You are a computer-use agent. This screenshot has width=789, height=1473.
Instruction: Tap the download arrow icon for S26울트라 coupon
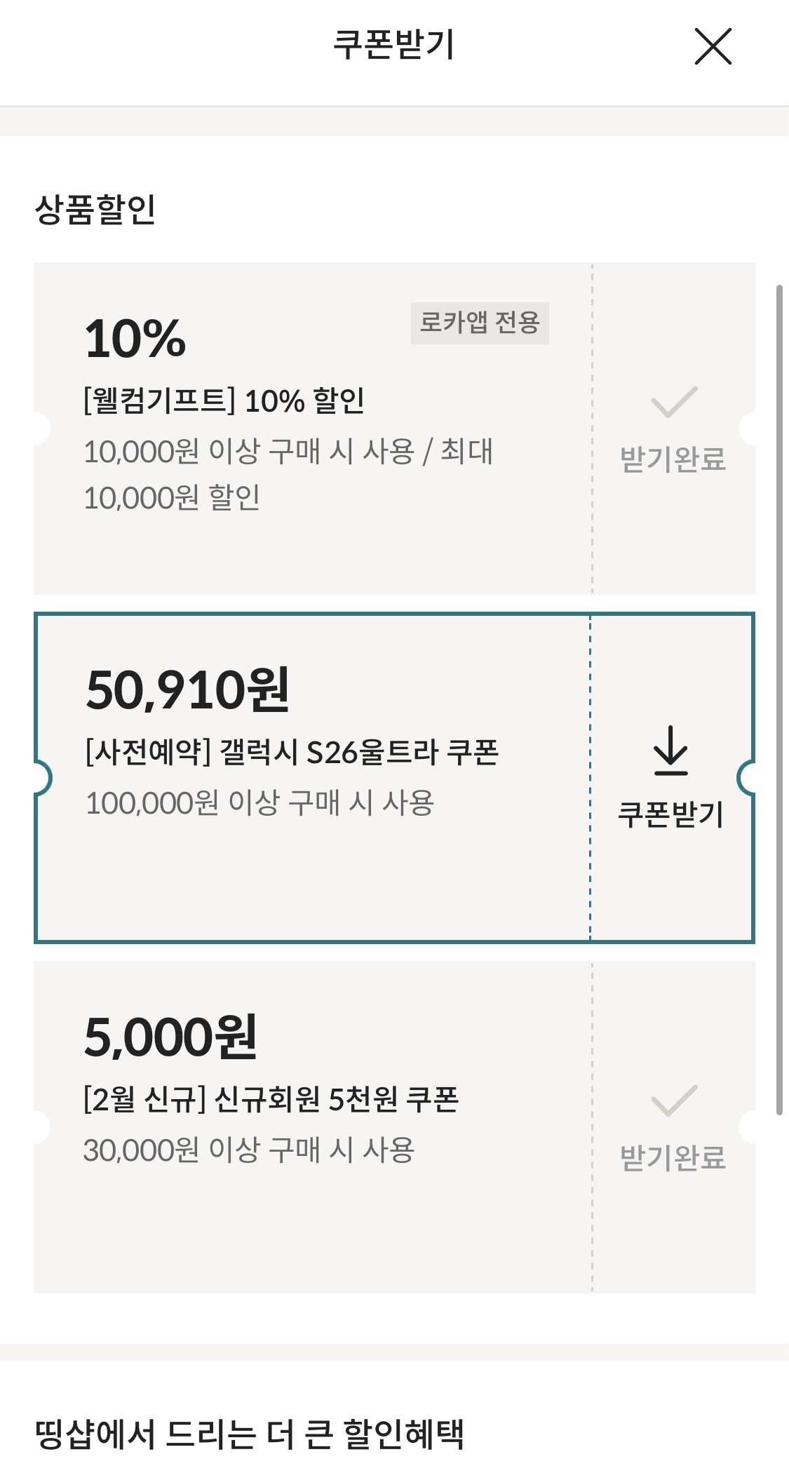pyautogui.click(x=670, y=751)
